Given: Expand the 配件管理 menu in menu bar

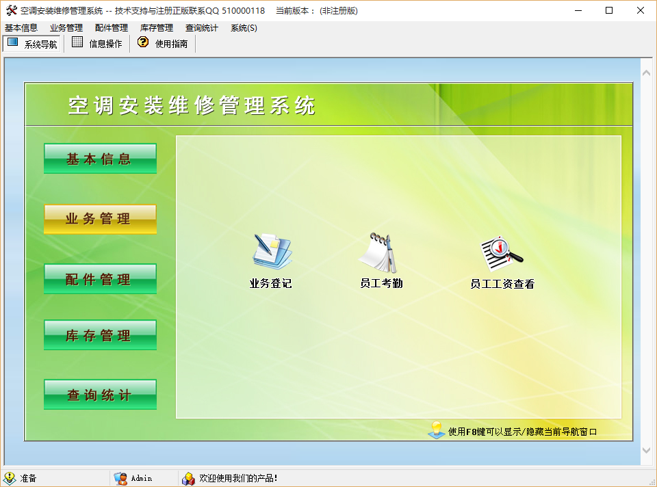Looking at the screenshot, I should pyautogui.click(x=112, y=28).
